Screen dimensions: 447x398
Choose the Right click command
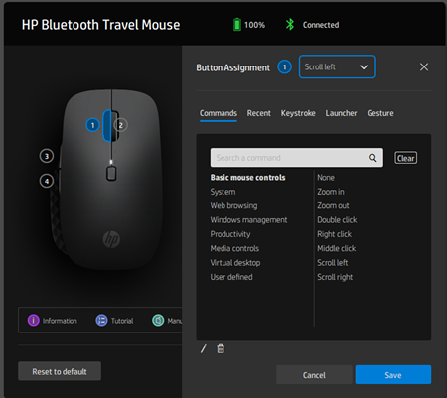[334, 234]
